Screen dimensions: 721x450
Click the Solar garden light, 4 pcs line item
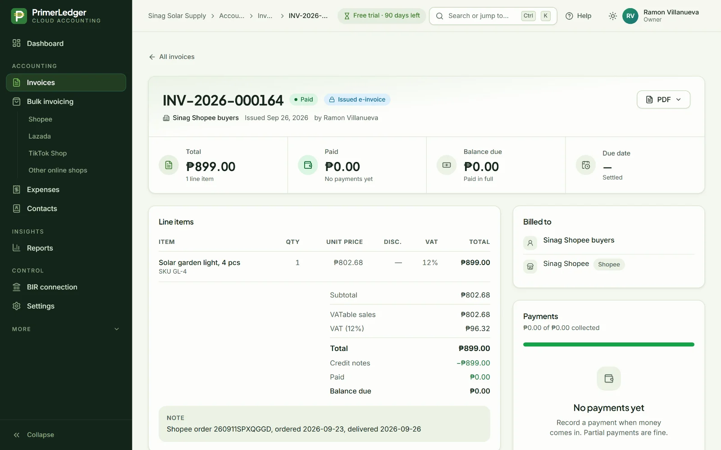pos(199,262)
